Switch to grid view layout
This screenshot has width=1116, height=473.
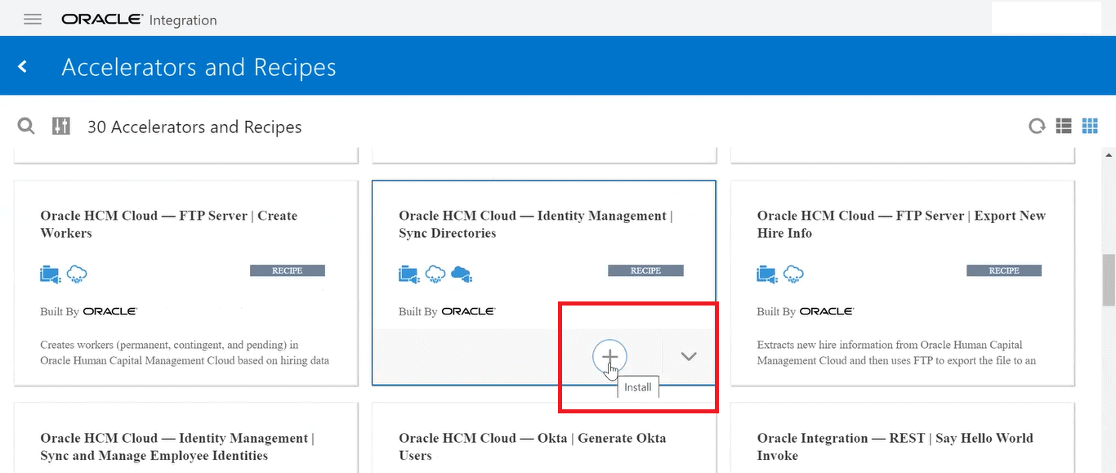point(1090,126)
